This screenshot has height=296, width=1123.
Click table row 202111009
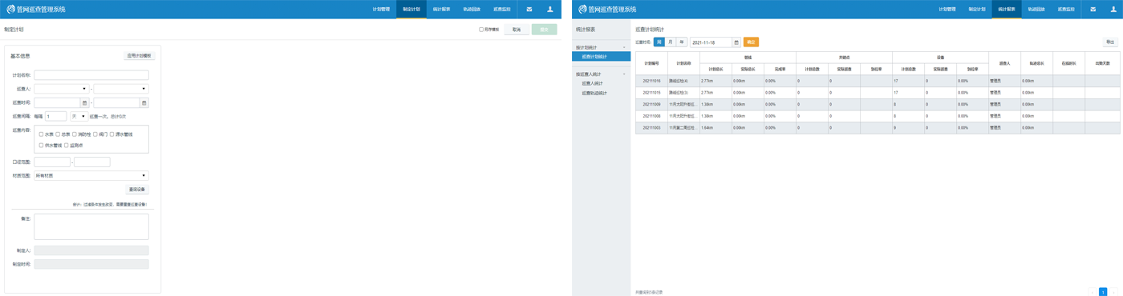pyautogui.click(x=878, y=105)
